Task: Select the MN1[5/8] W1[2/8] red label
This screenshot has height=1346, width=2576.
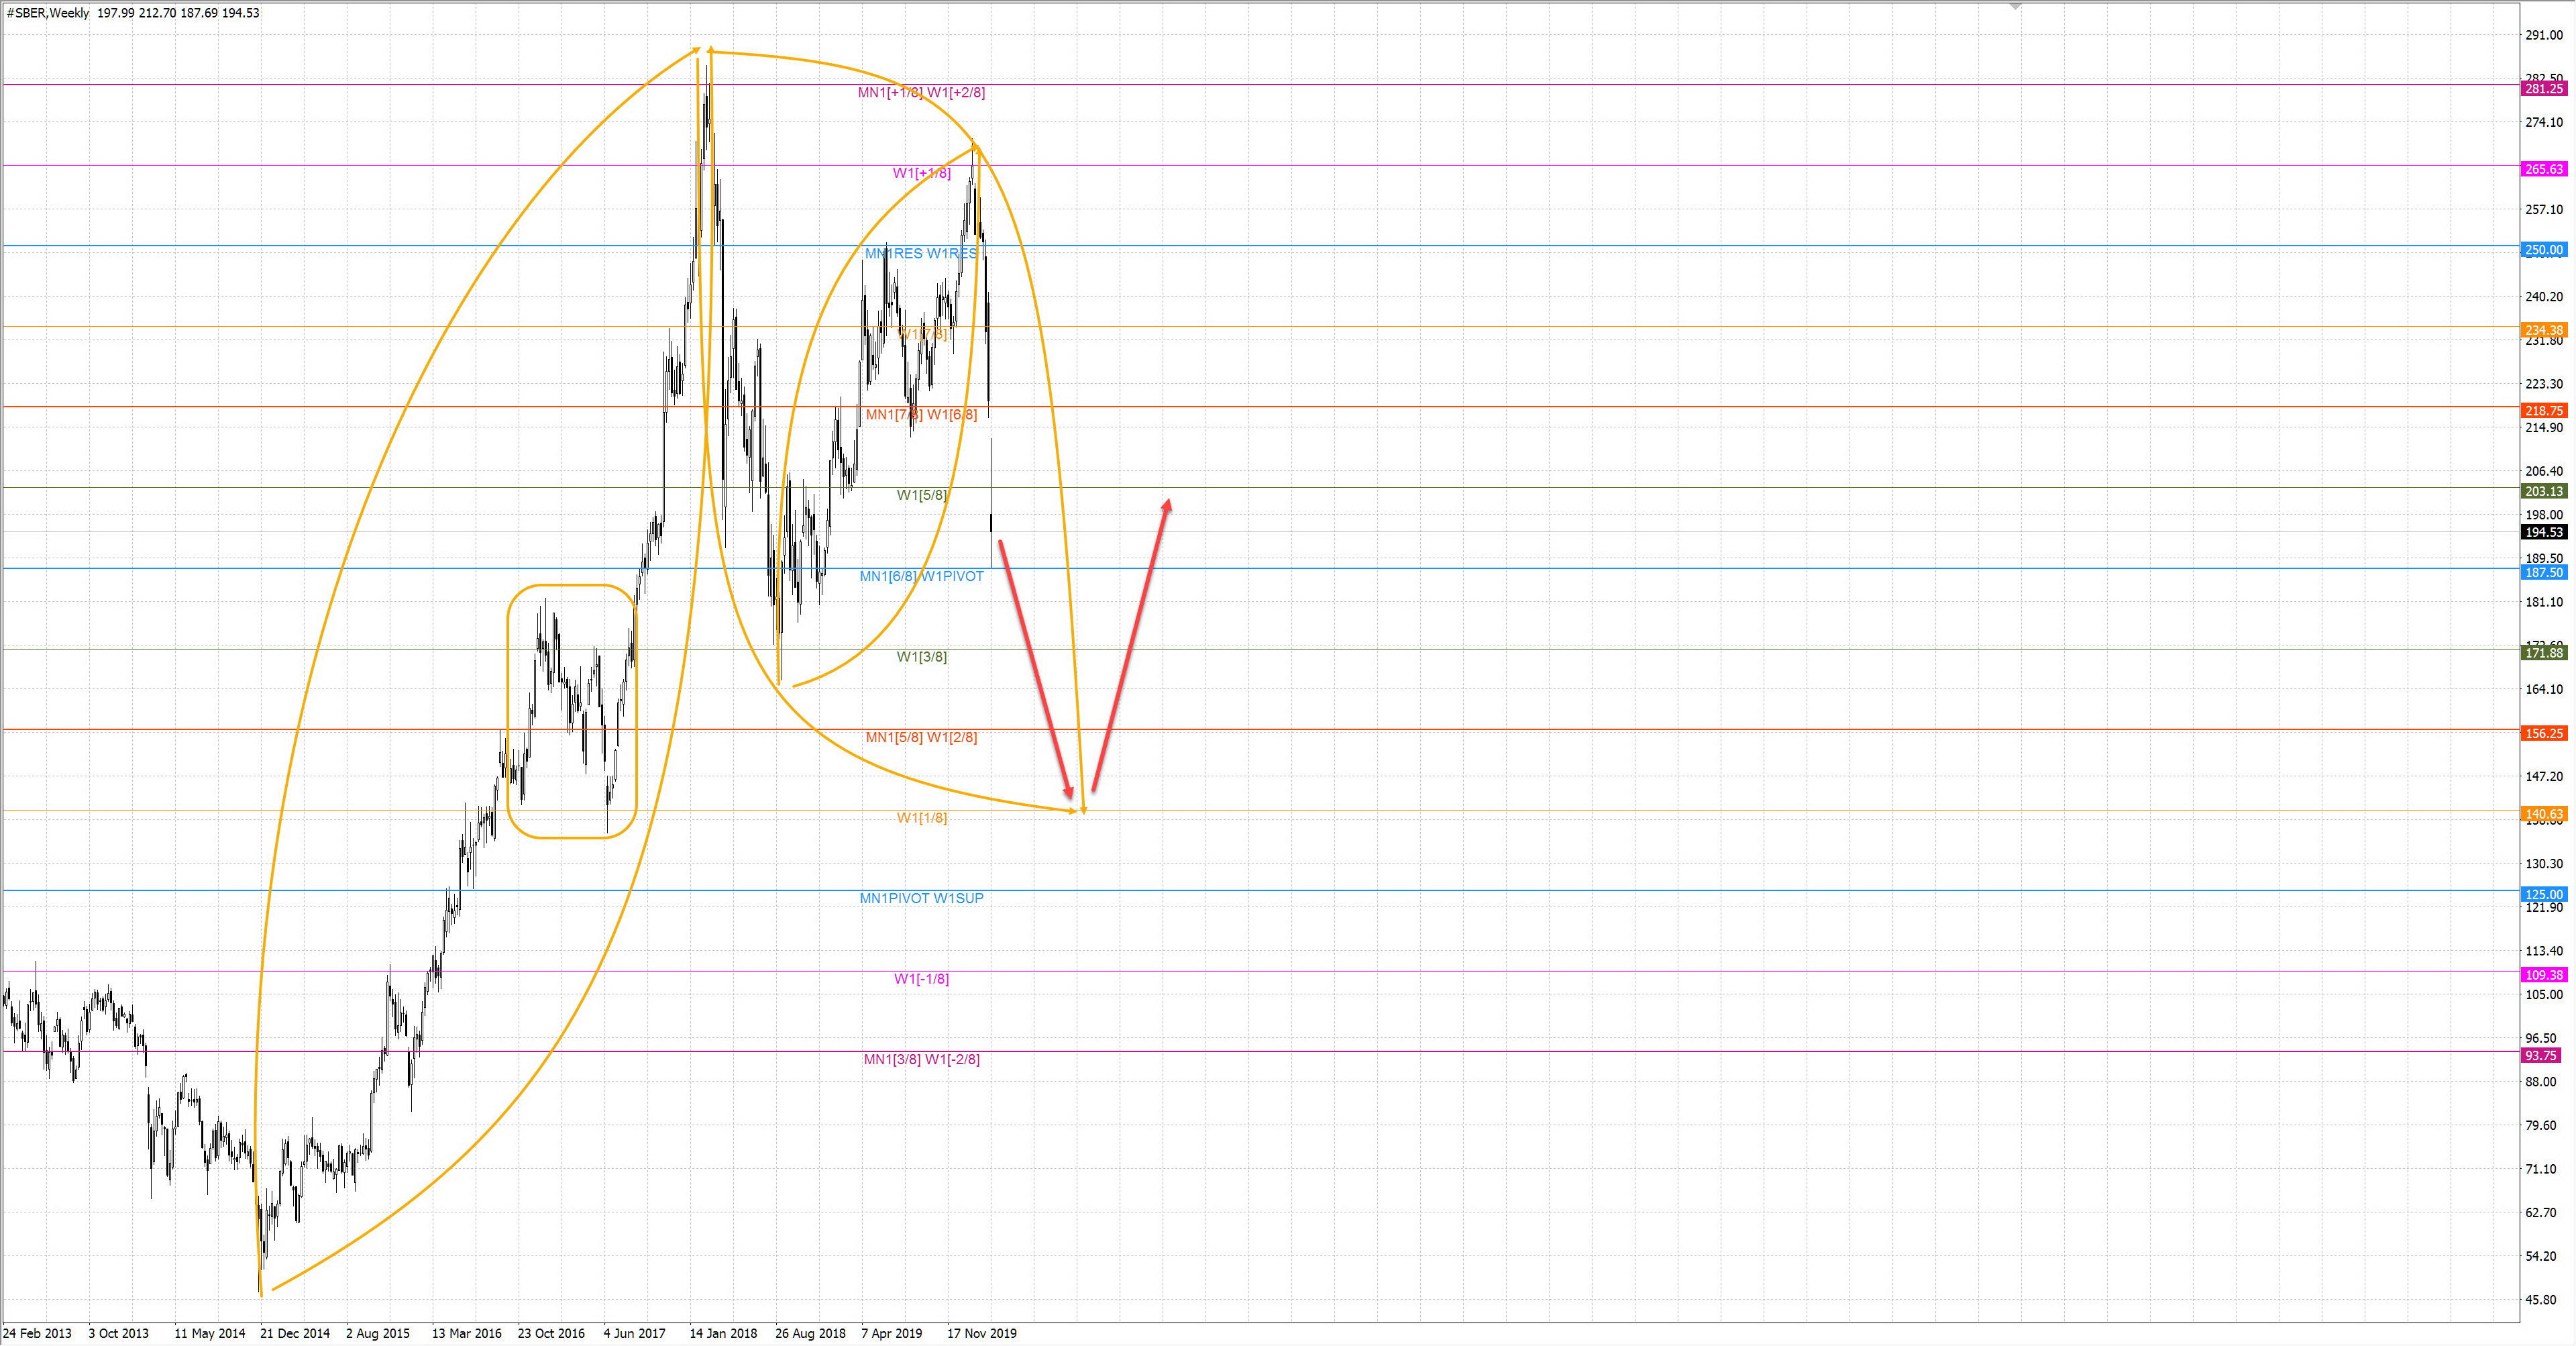Action: pos(921,737)
